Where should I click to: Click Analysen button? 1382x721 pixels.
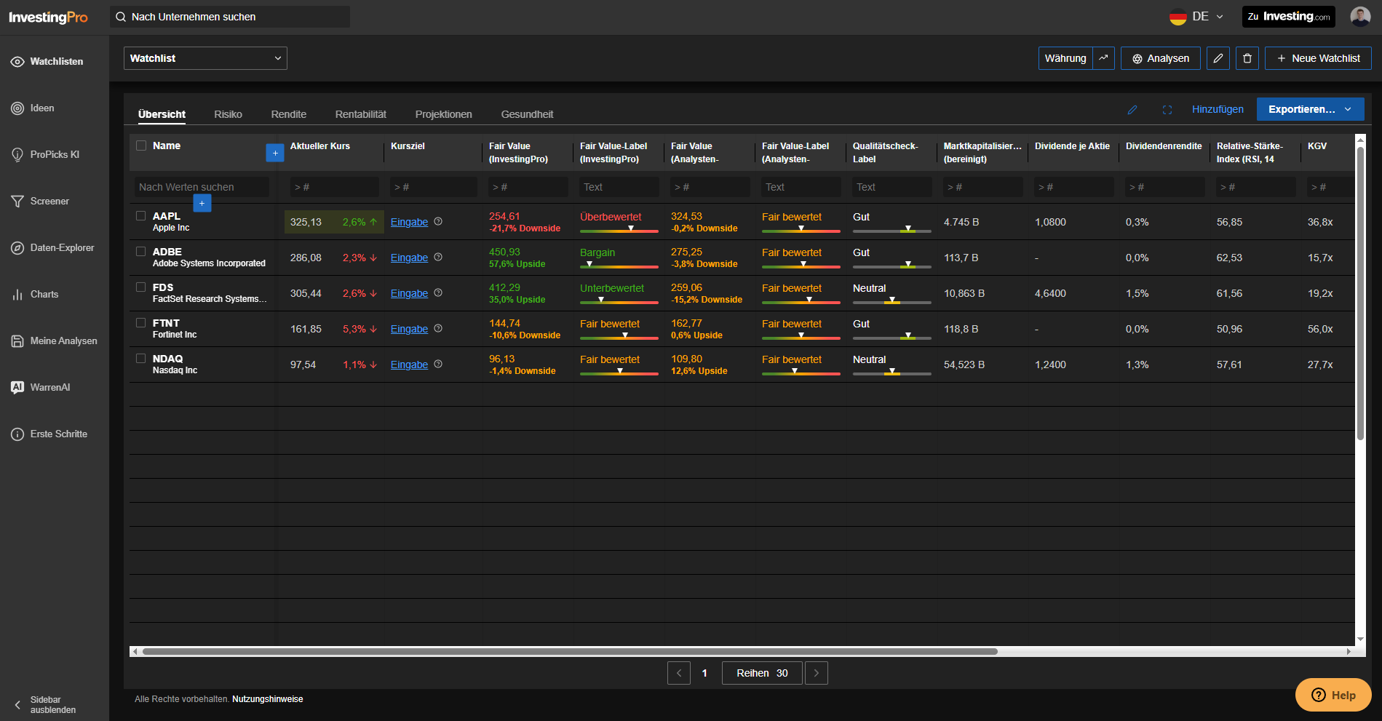coord(1161,58)
